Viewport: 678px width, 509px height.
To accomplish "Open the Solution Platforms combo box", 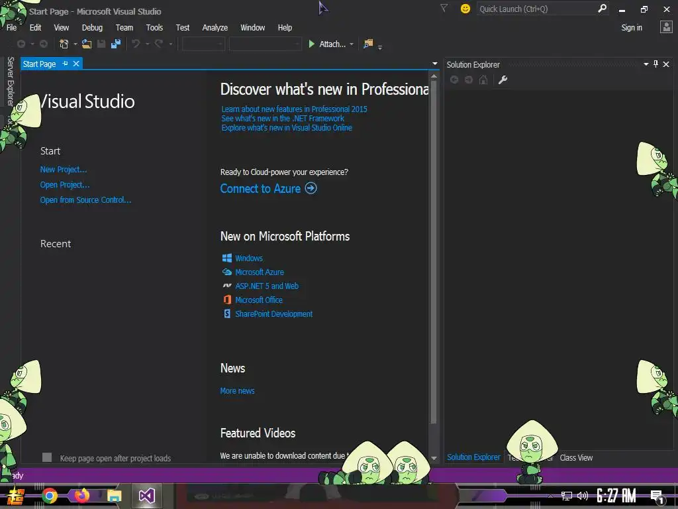I will [x=265, y=44].
